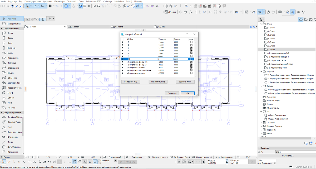Select 5. Этаж in the navigator tree
The width and height of the screenshot is (316, 169).
click(x=271, y=35)
